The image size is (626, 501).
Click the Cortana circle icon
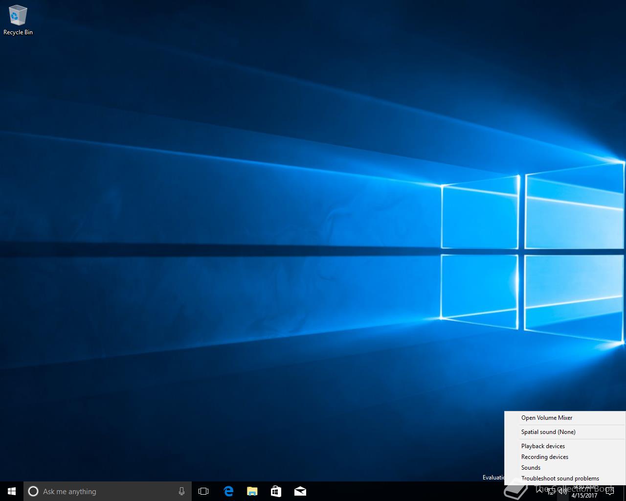(x=33, y=491)
